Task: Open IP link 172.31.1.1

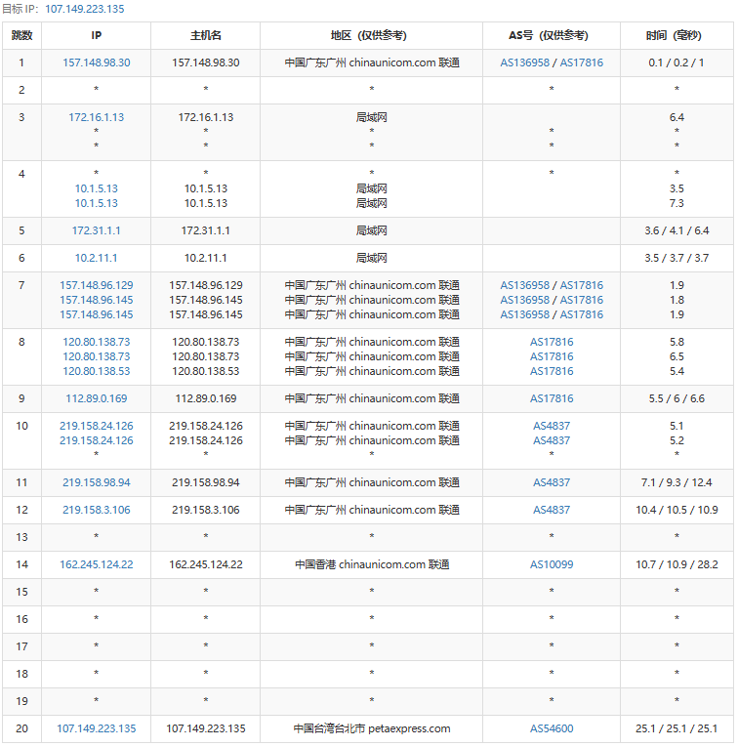Action: coord(97,230)
